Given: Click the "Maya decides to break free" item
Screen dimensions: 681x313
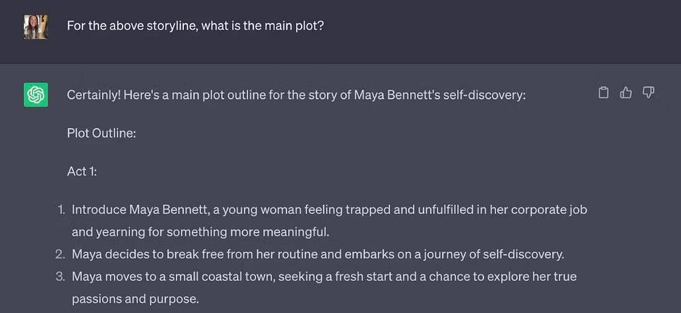Looking at the screenshot, I should (x=318, y=254).
